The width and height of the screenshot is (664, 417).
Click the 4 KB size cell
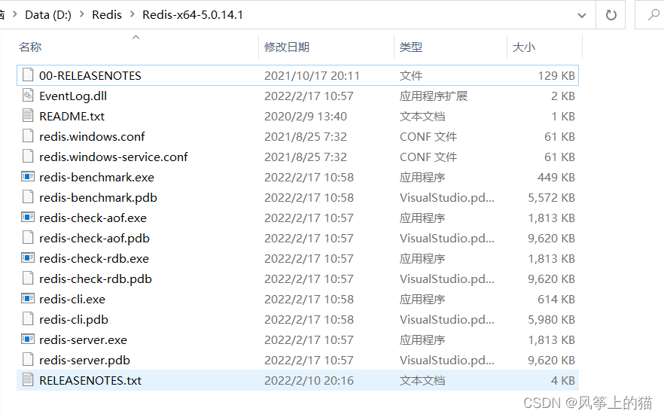pyautogui.click(x=563, y=381)
